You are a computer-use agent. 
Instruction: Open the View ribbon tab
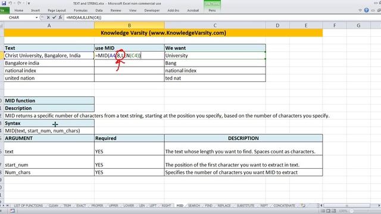(133, 11)
